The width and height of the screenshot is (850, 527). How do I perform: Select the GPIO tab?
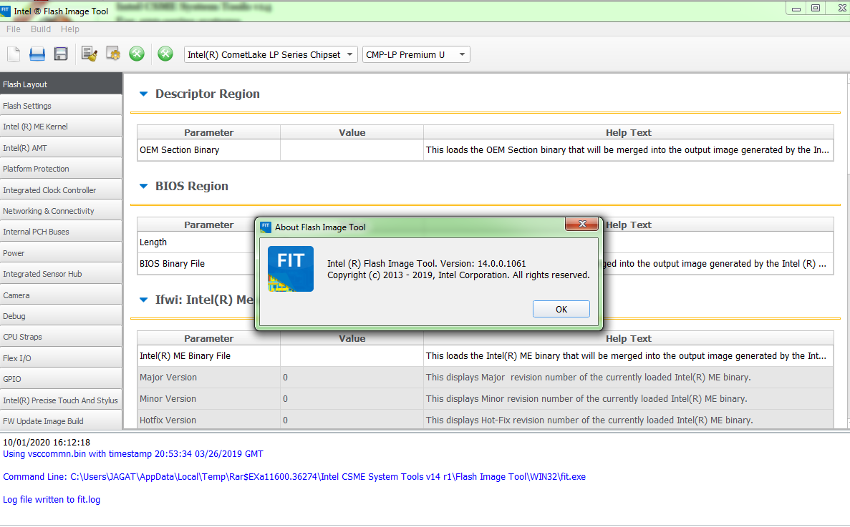click(x=61, y=379)
